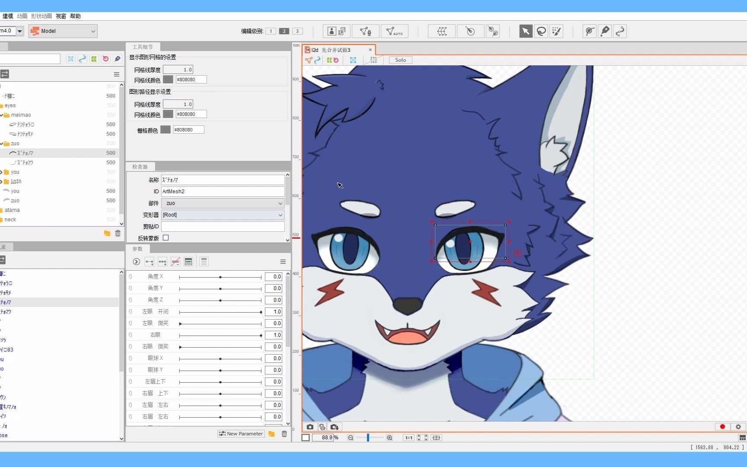Select the 先合并试做3 document tab
Viewport: 747px width, 467px height.
point(338,50)
